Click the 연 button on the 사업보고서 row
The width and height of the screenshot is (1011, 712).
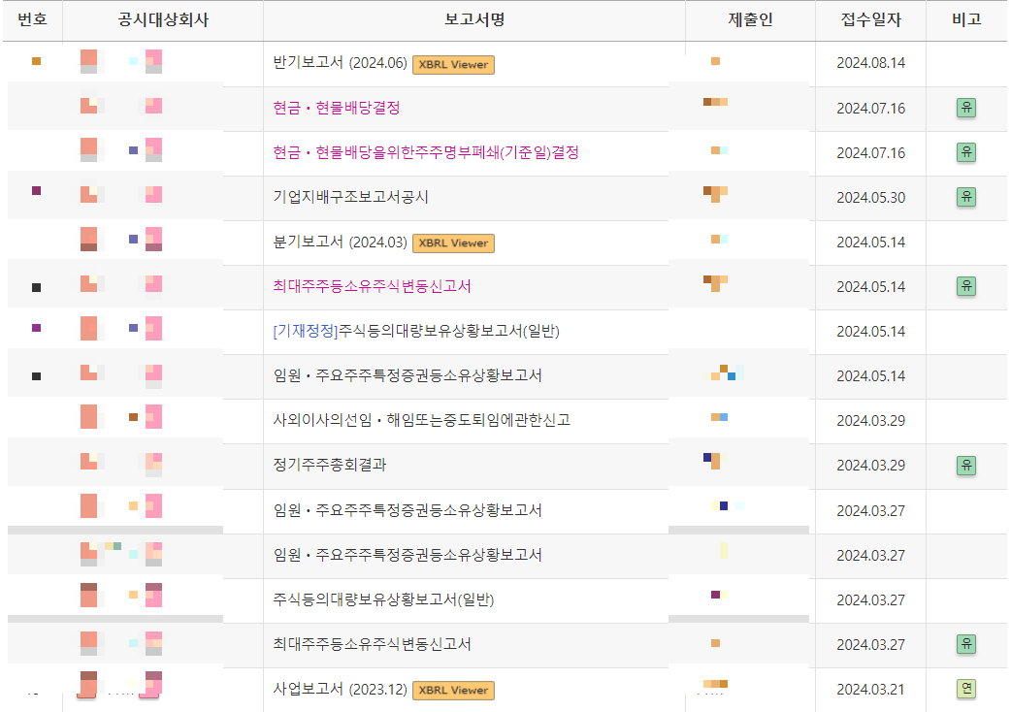point(966,691)
